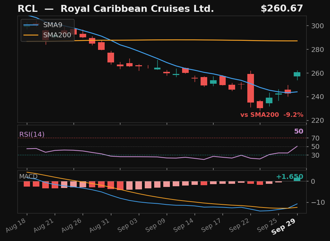Click the latest green candlestick near 260
This screenshot has width=330, height=241.
pyautogui.click(x=297, y=74)
